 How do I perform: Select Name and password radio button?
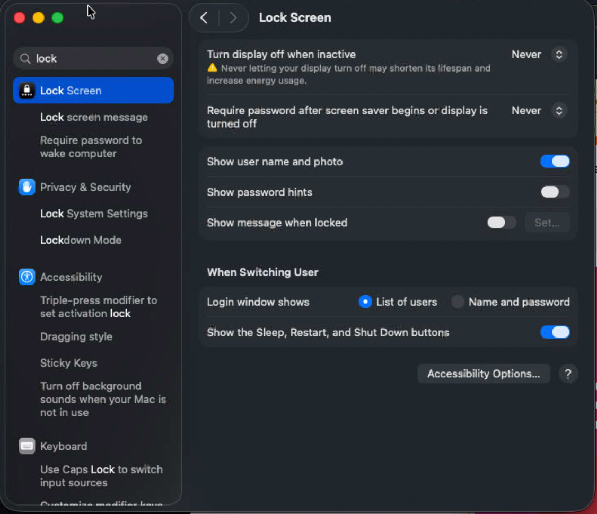(x=458, y=302)
